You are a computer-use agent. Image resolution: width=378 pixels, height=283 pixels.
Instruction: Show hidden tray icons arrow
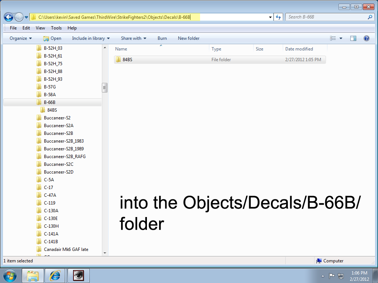(x=323, y=276)
